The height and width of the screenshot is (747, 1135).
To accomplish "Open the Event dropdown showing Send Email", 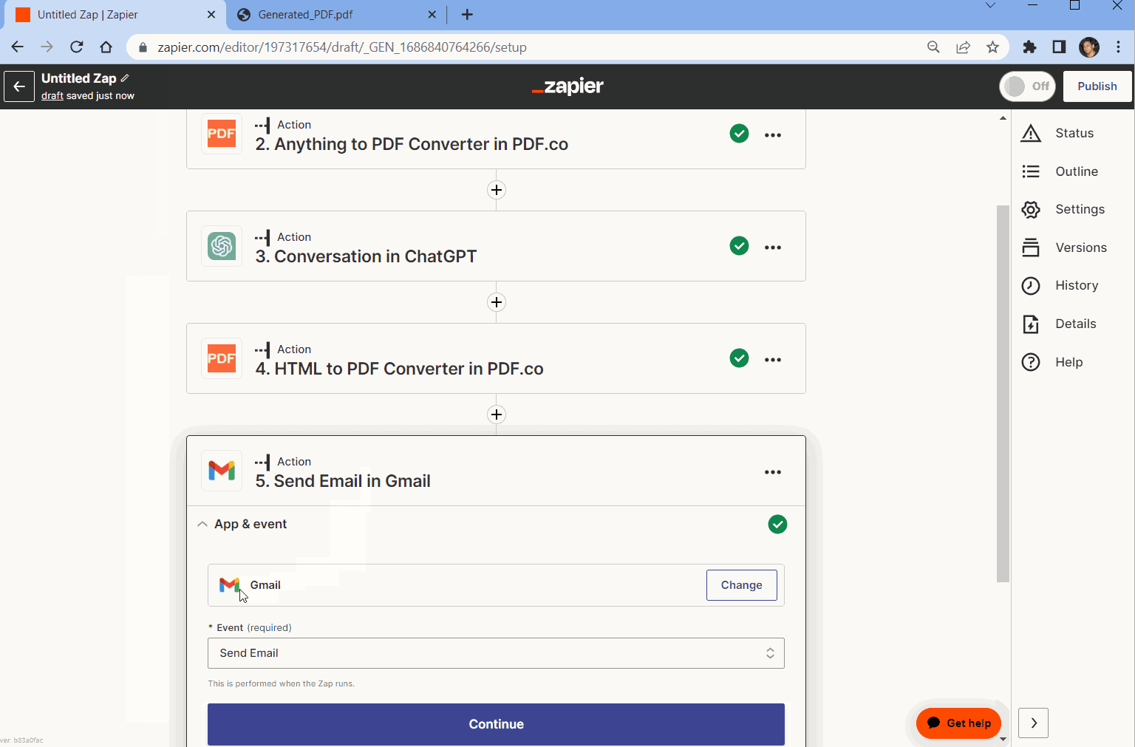I will (496, 653).
